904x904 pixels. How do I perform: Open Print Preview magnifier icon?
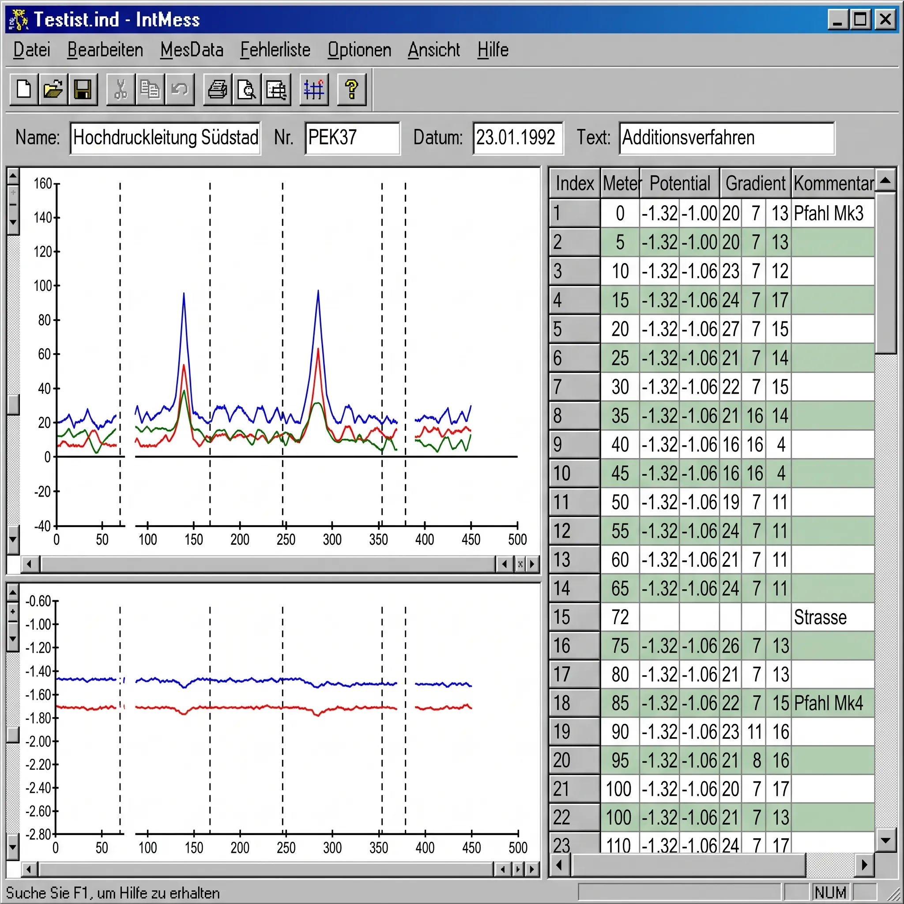(247, 89)
